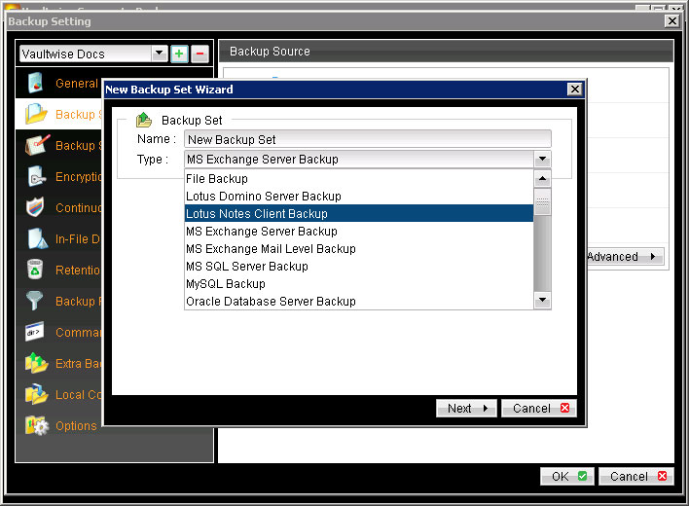Open the Vaultwise Docs backup set dropdown
The image size is (689, 506).
pyautogui.click(x=160, y=54)
